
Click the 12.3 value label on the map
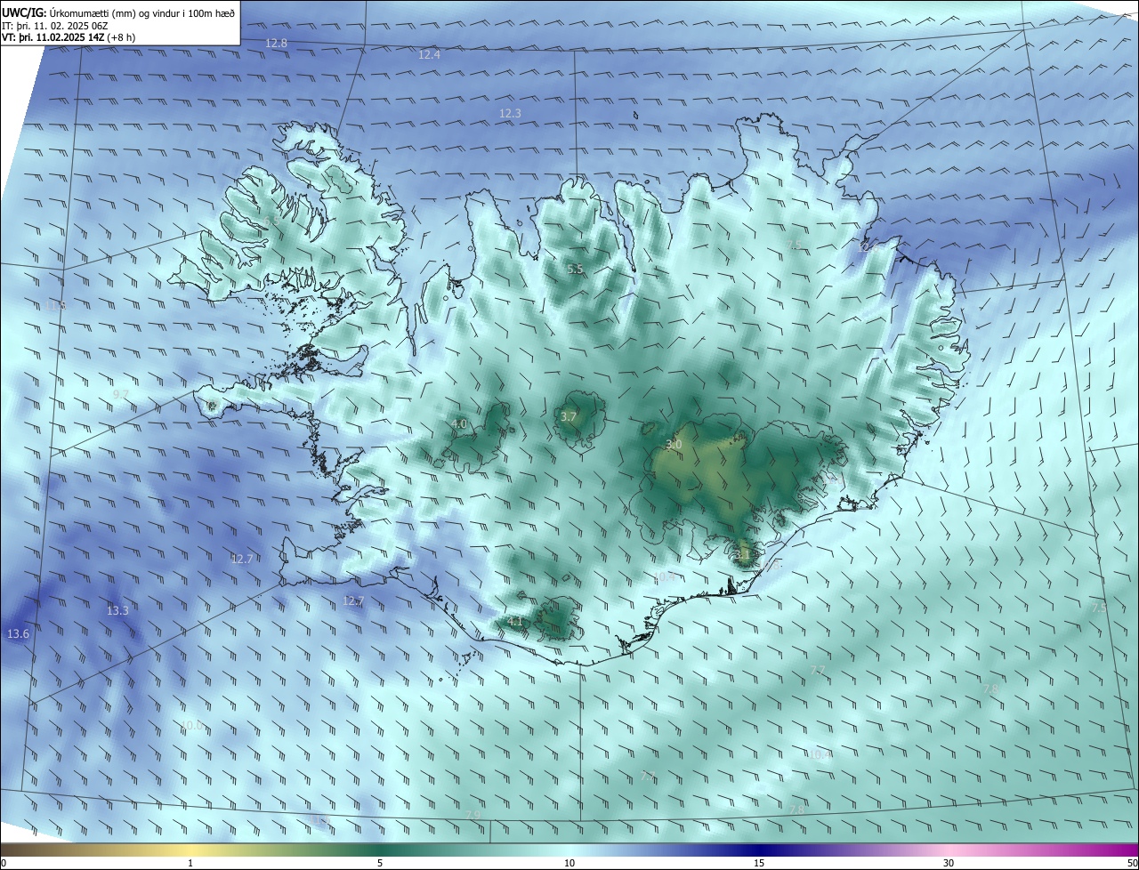pyautogui.click(x=510, y=113)
